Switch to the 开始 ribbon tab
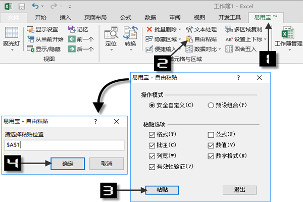The height and width of the screenshot is (202, 303). click(x=41, y=17)
